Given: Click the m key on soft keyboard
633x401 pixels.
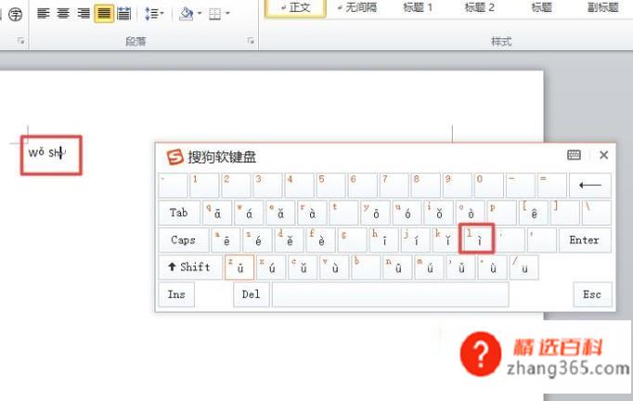Looking at the screenshot, I should (x=429, y=267).
